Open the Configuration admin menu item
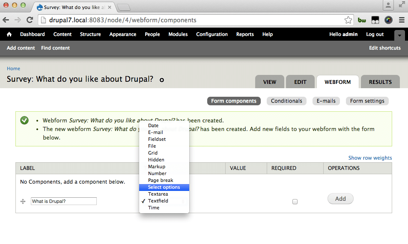408x244 pixels. coord(212,34)
